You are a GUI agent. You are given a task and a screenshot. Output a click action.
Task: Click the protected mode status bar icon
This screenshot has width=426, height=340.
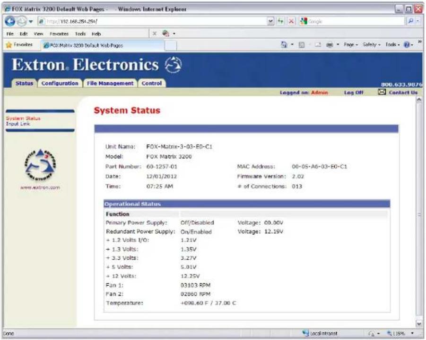(x=372, y=333)
